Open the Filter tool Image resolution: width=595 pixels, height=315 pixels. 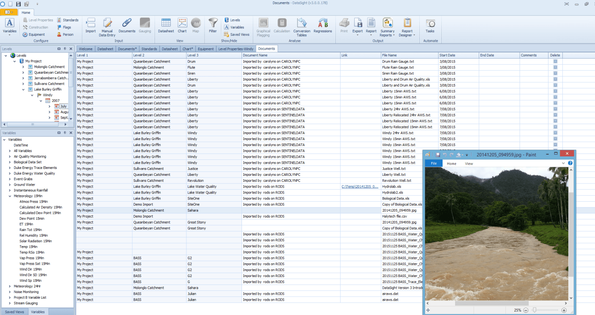213,26
